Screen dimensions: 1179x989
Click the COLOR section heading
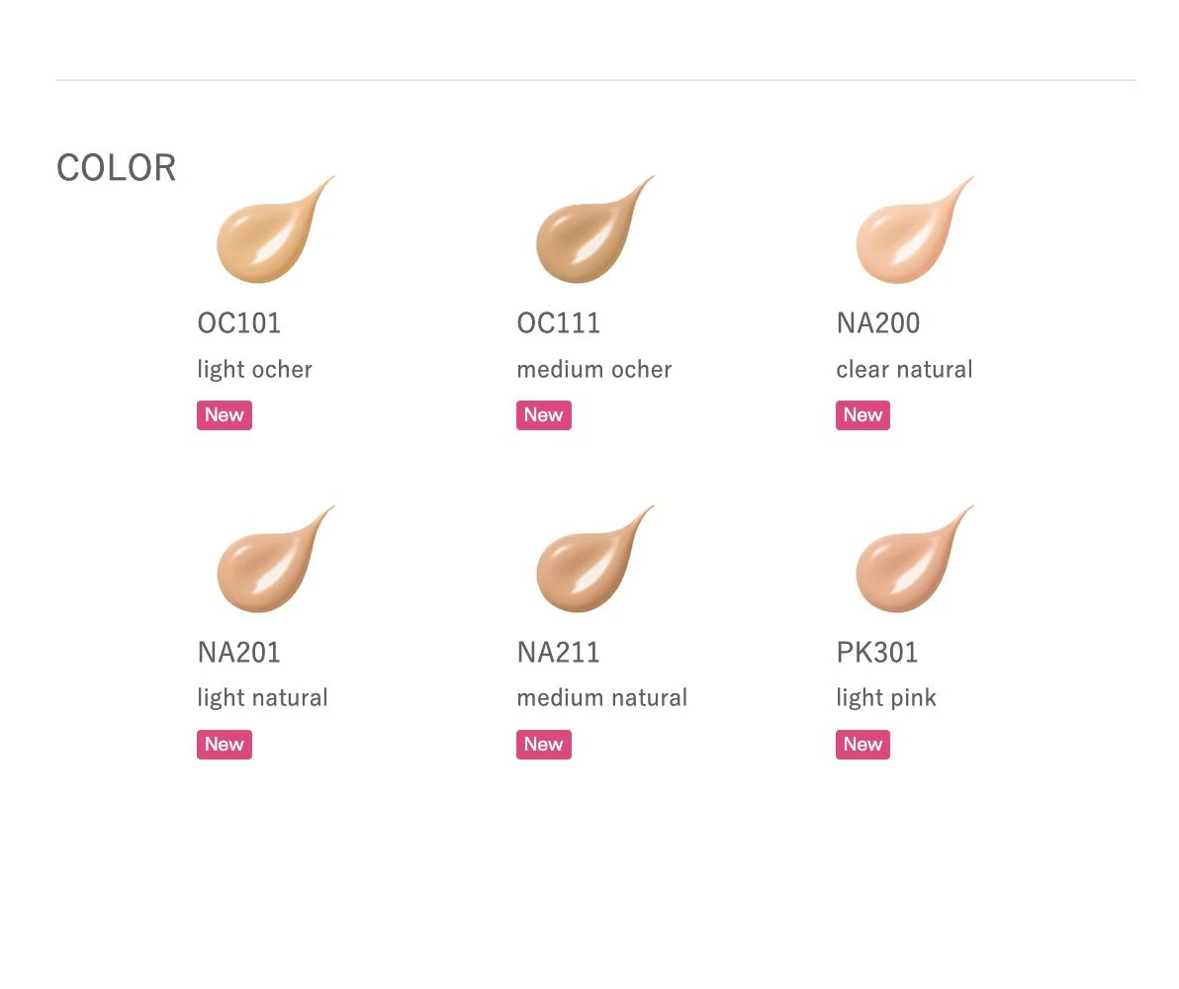point(117,168)
